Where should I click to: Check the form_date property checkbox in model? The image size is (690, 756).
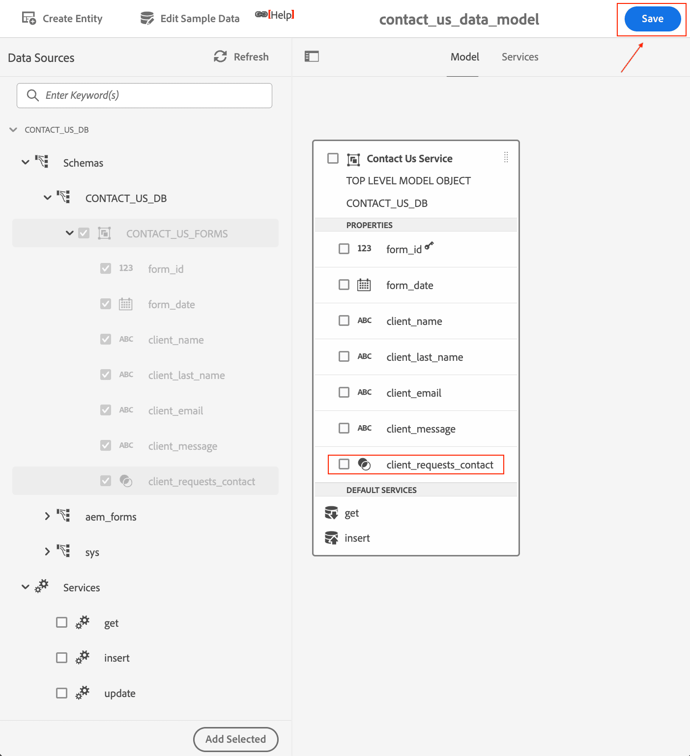pyautogui.click(x=344, y=285)
